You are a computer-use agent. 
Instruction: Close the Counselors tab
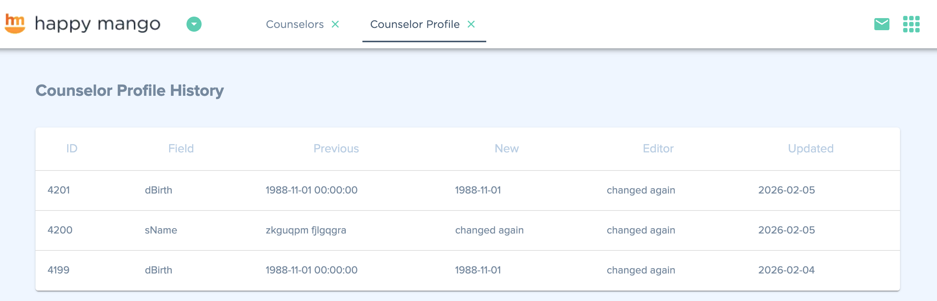335,24
